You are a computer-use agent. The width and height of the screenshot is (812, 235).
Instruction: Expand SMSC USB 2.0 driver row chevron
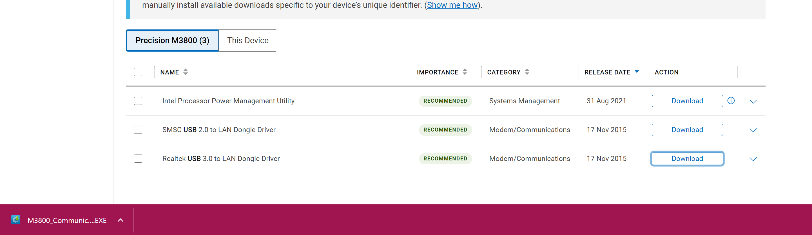pos(753,130)
